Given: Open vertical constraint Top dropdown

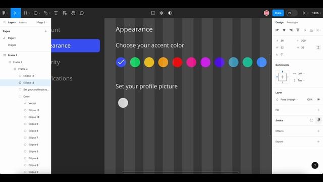Looking at the screenshot, I should pyautogui.click(x=301, y=80).
